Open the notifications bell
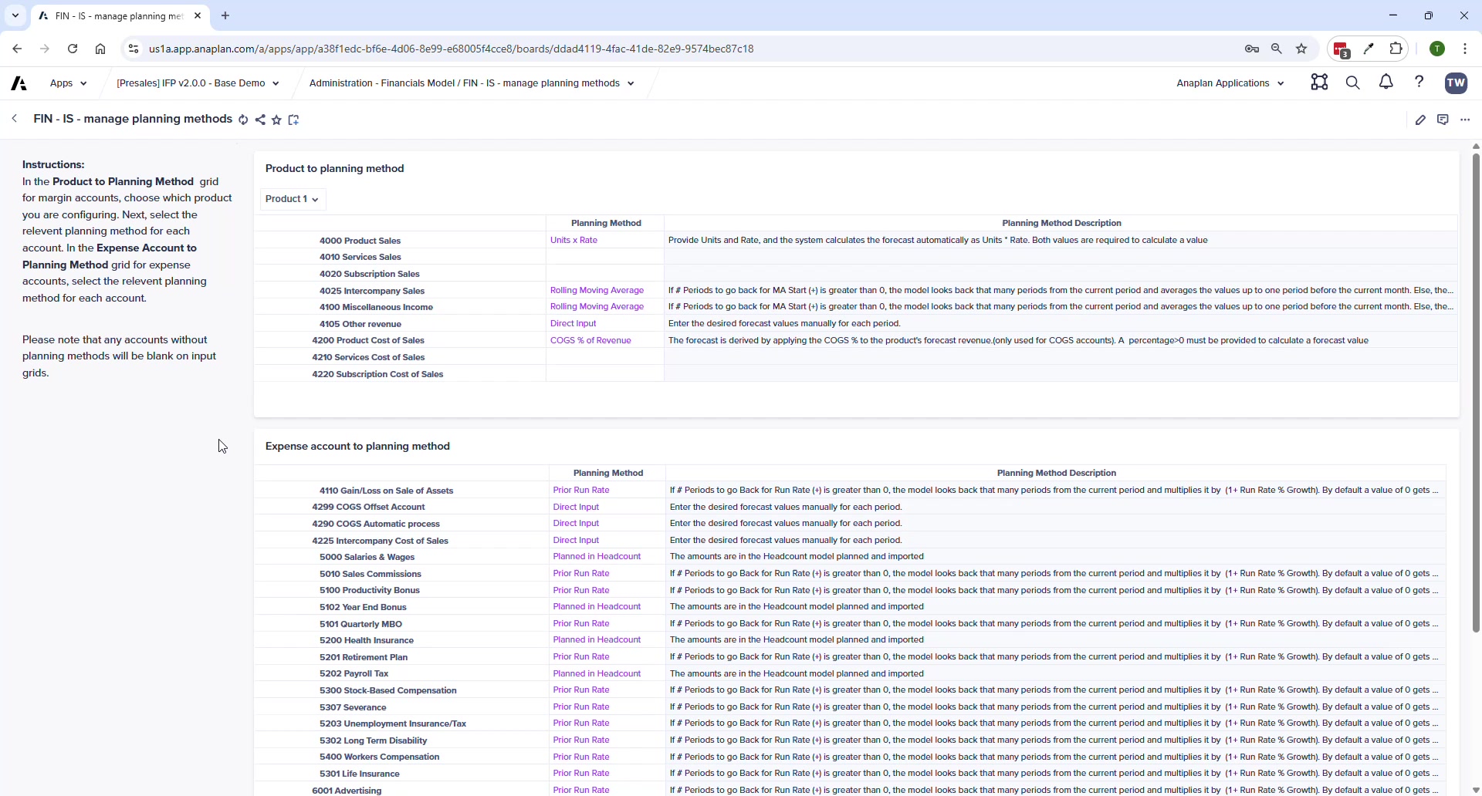 [1386, 83]
